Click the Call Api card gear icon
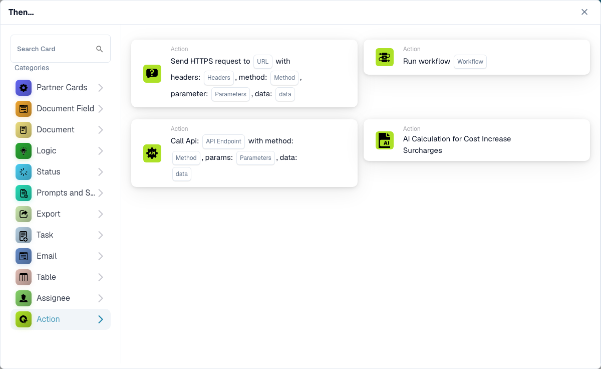 point(152,153)
